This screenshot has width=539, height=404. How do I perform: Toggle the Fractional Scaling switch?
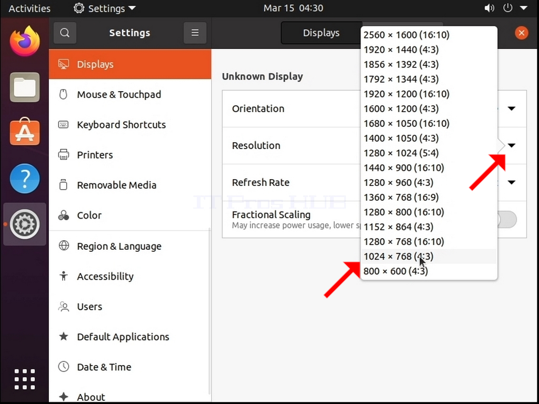tap(507, 220)
